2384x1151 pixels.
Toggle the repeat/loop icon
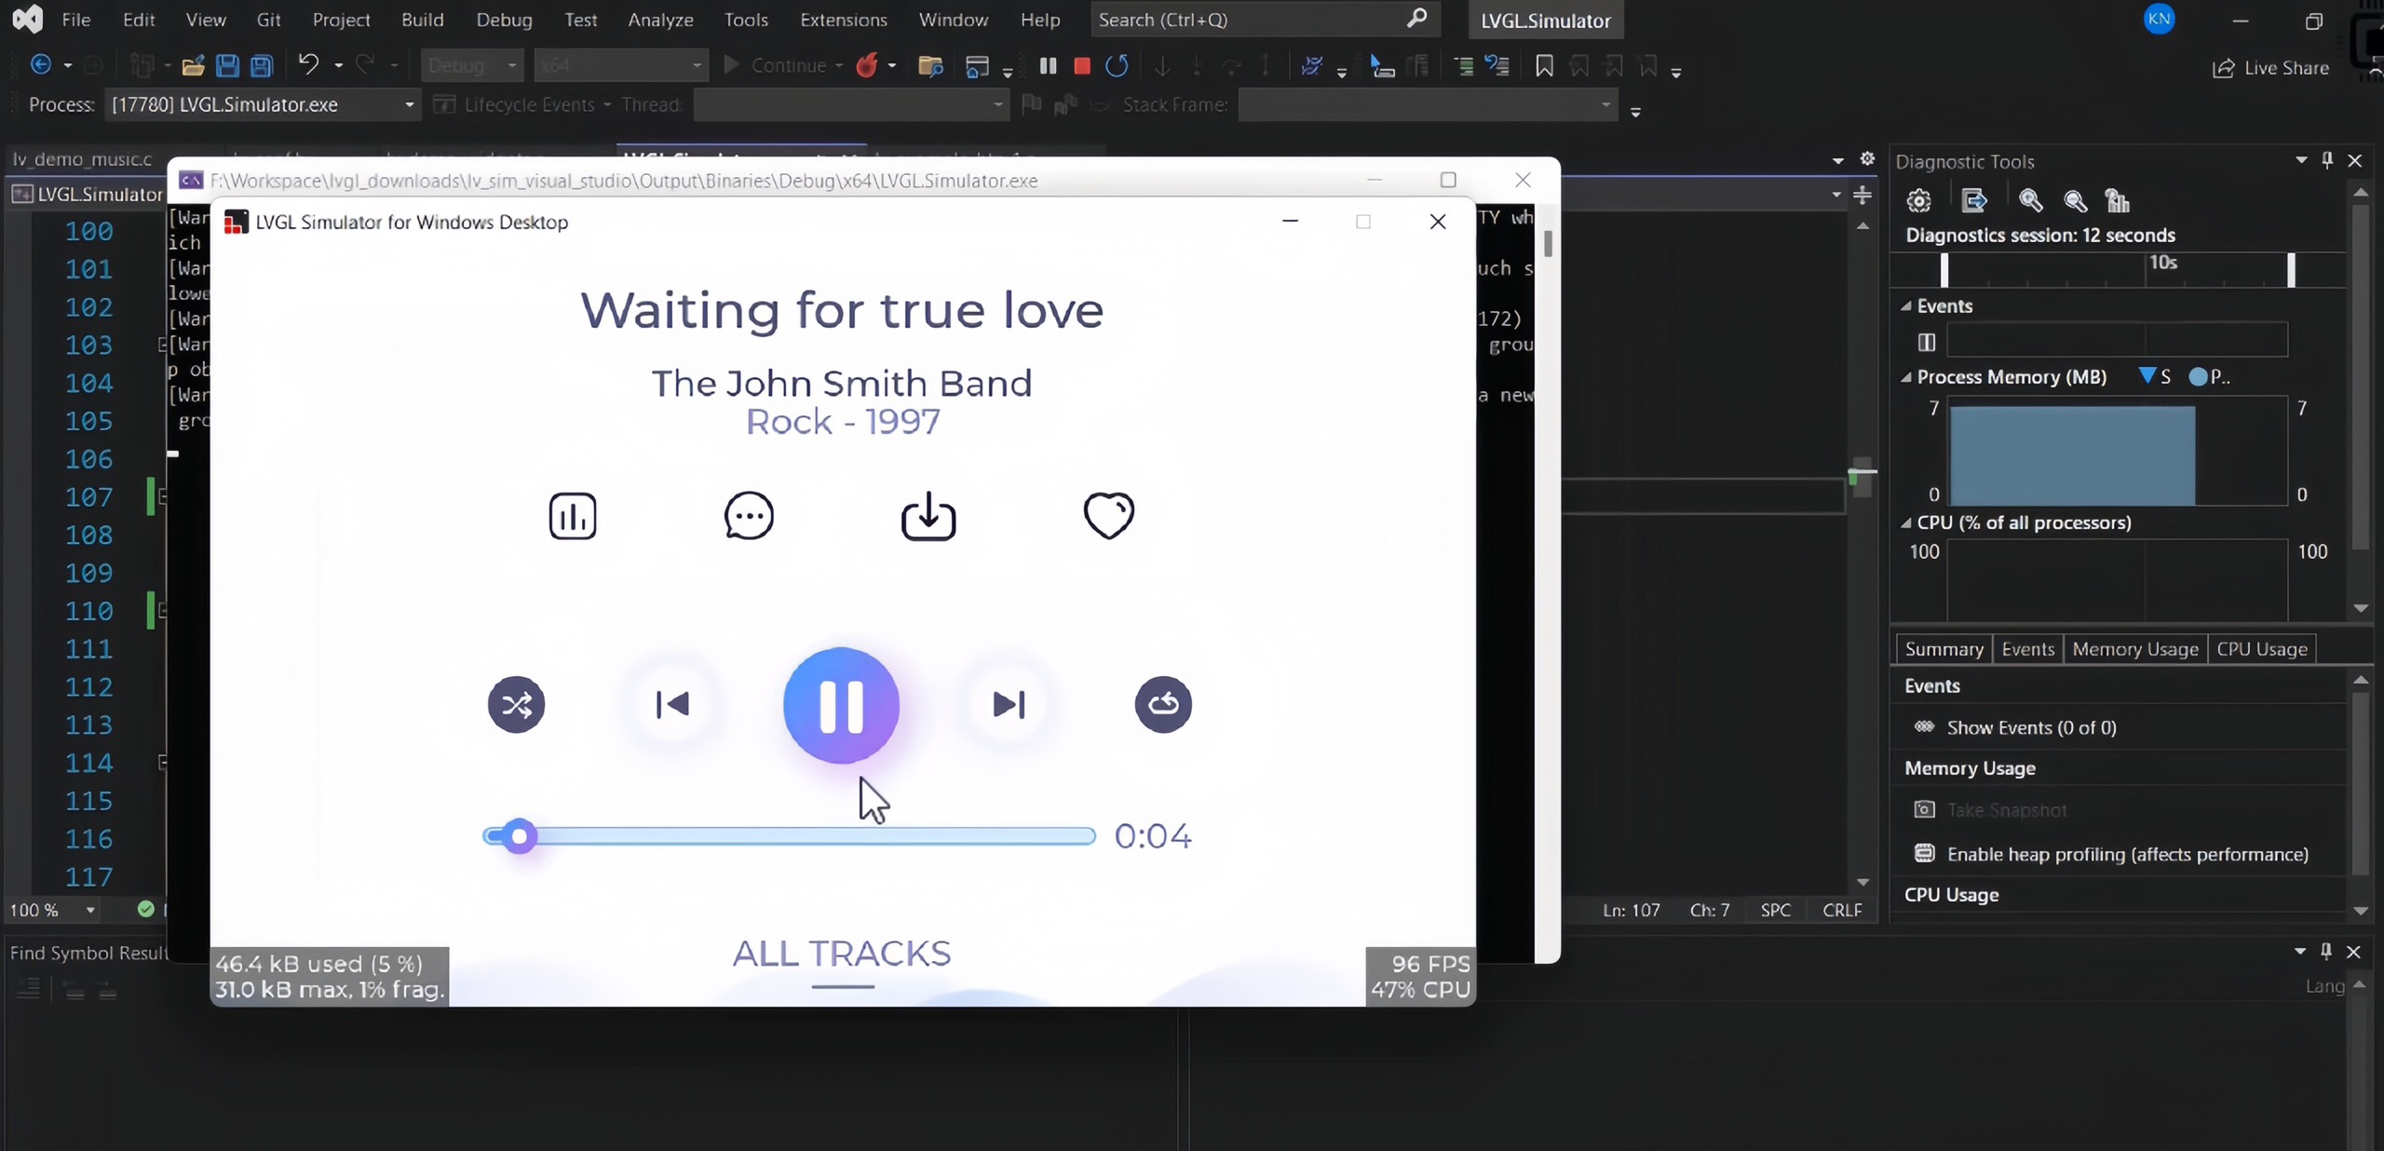1163,704
